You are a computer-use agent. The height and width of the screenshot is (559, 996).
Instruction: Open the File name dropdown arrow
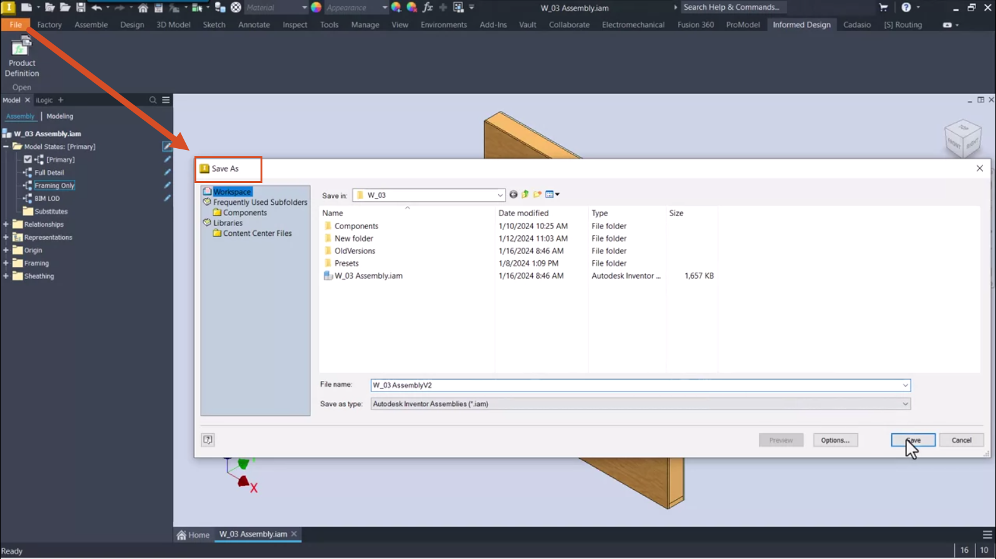pyautogui.click(x=905, y=385)
